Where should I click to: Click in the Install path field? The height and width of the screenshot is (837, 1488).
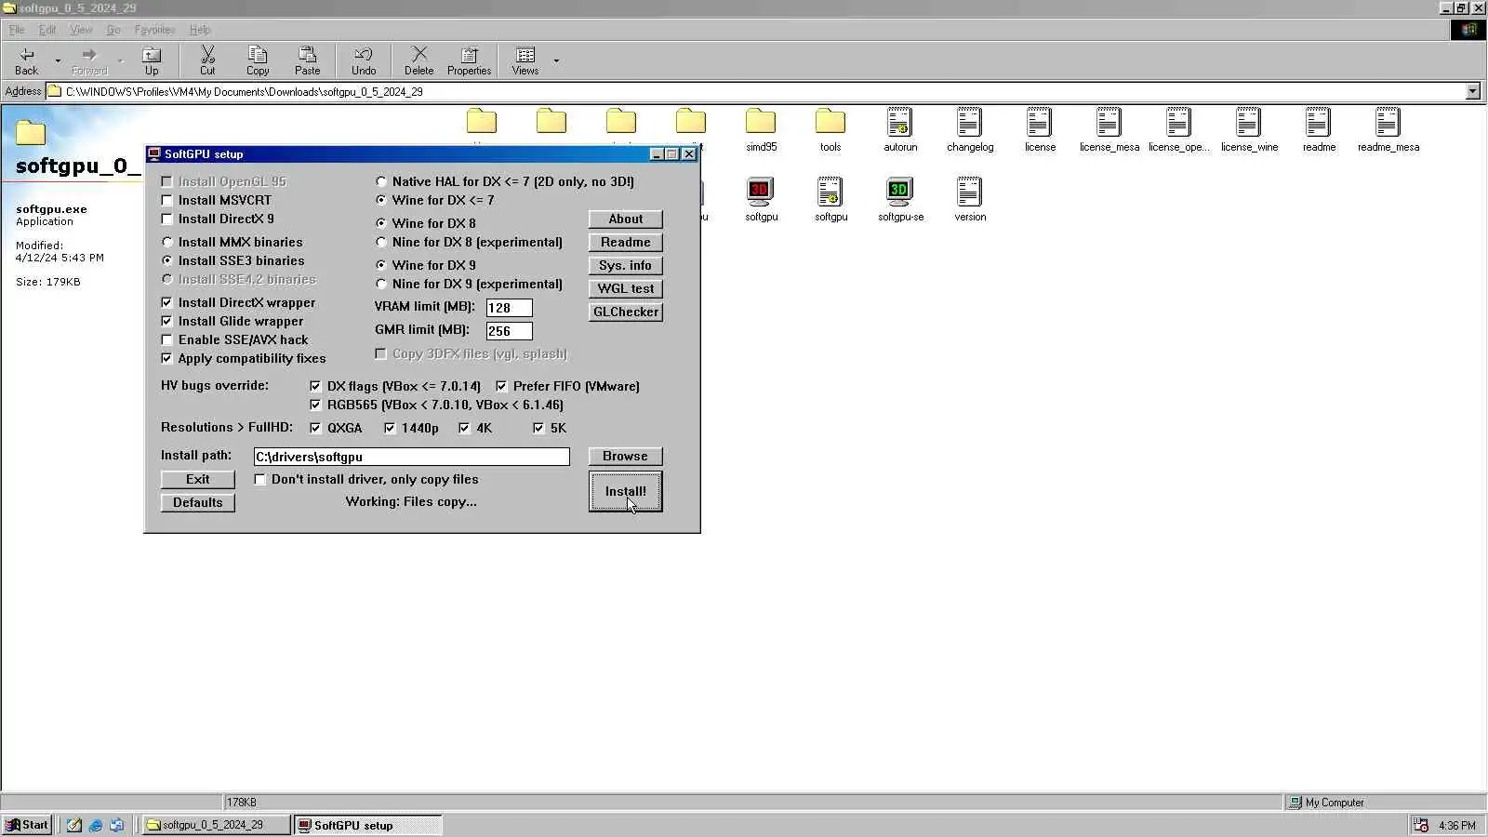[x=412, y=457]
